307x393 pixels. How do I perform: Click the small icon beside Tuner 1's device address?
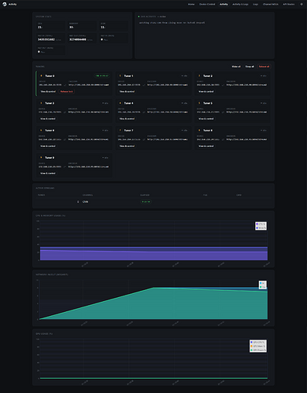(x=143, y=85)
